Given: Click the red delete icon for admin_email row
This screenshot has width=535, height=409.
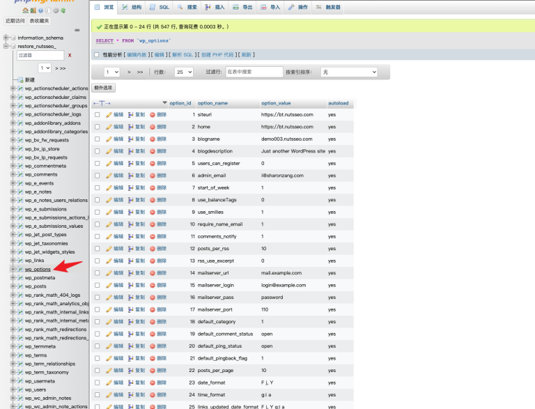Looking at the screenshot, I should click(153, 176).
